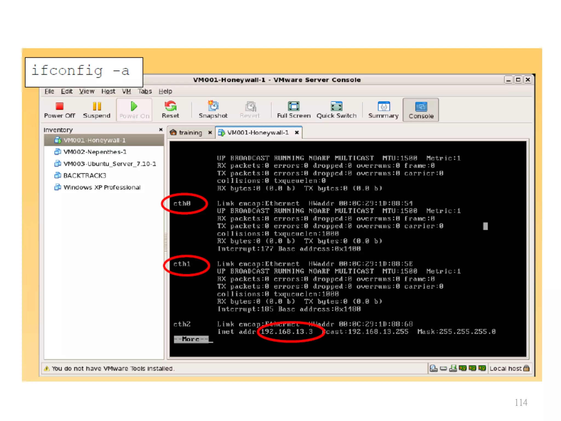The width and height of the screenshot is (561, 421).
Task: Open the Host menu
Action: pyautogui.click(x=108, y=91)
